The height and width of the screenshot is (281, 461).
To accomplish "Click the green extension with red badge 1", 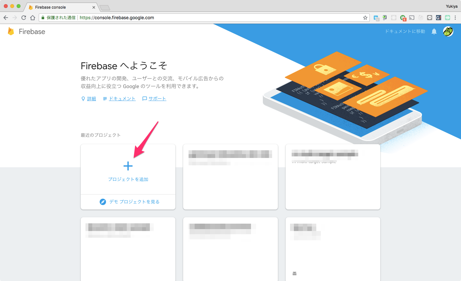I will [x=403, y=18].
